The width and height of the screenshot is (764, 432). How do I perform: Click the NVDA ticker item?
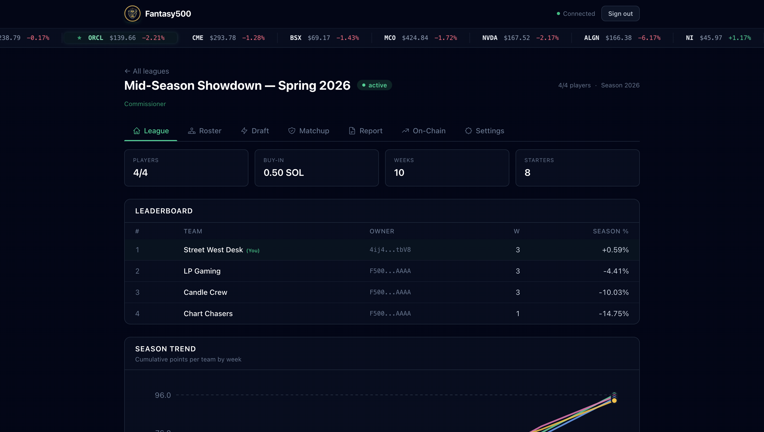(x=520, y=38)
